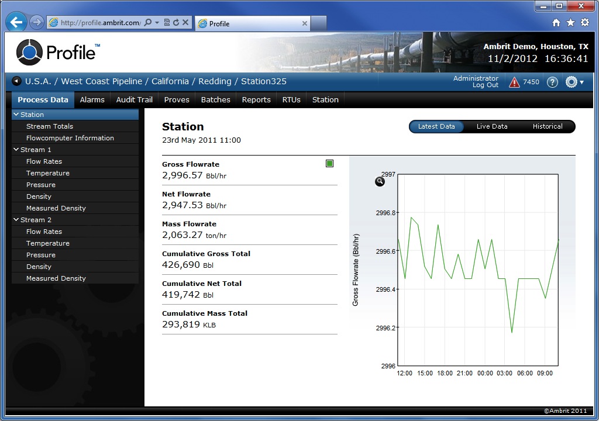This screenshot has height=421, width=599.
Task: Switch to Latest Data view
Action: [x=436, y=126]
